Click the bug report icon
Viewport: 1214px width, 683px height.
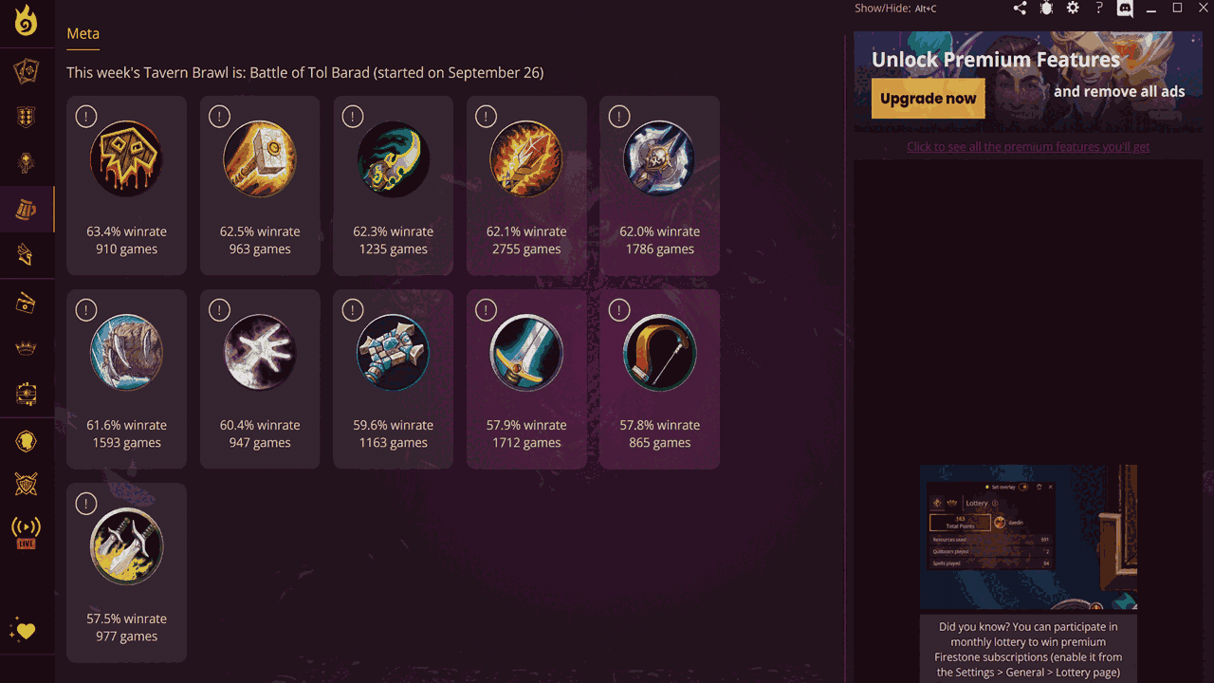pos(1046,8)
